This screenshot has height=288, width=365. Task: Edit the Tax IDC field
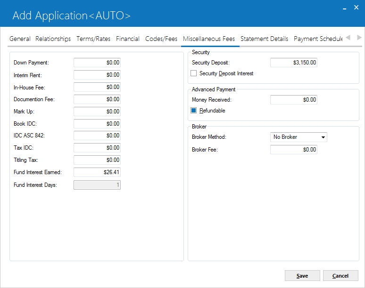[97, 148]
